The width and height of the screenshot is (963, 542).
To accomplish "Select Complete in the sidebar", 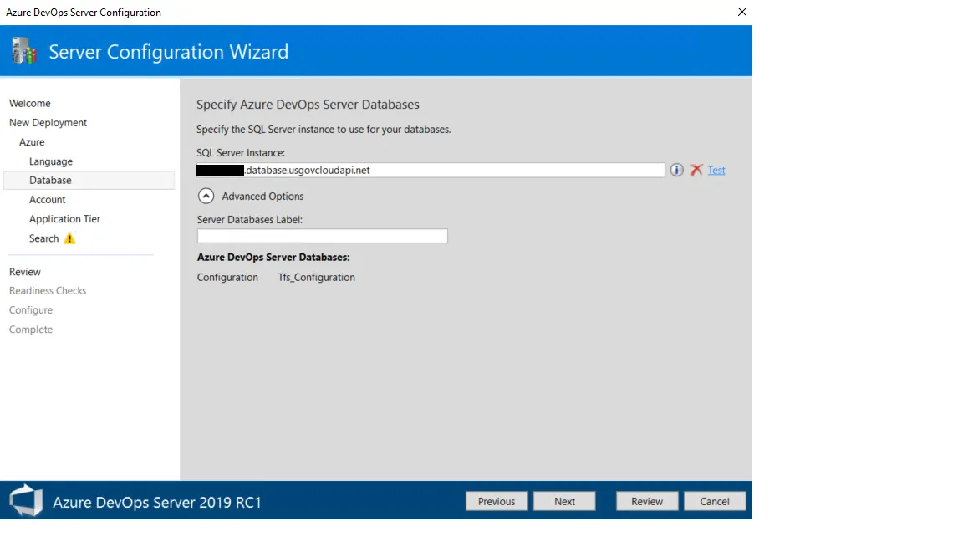I will pos(31,330).
